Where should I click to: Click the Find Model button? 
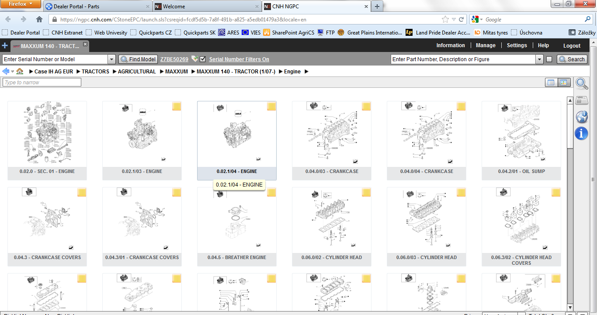(138, 59)
